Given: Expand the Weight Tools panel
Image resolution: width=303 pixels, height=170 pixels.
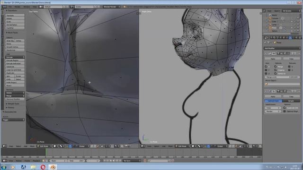Looking at the screenshot, I should click(13, 104).
